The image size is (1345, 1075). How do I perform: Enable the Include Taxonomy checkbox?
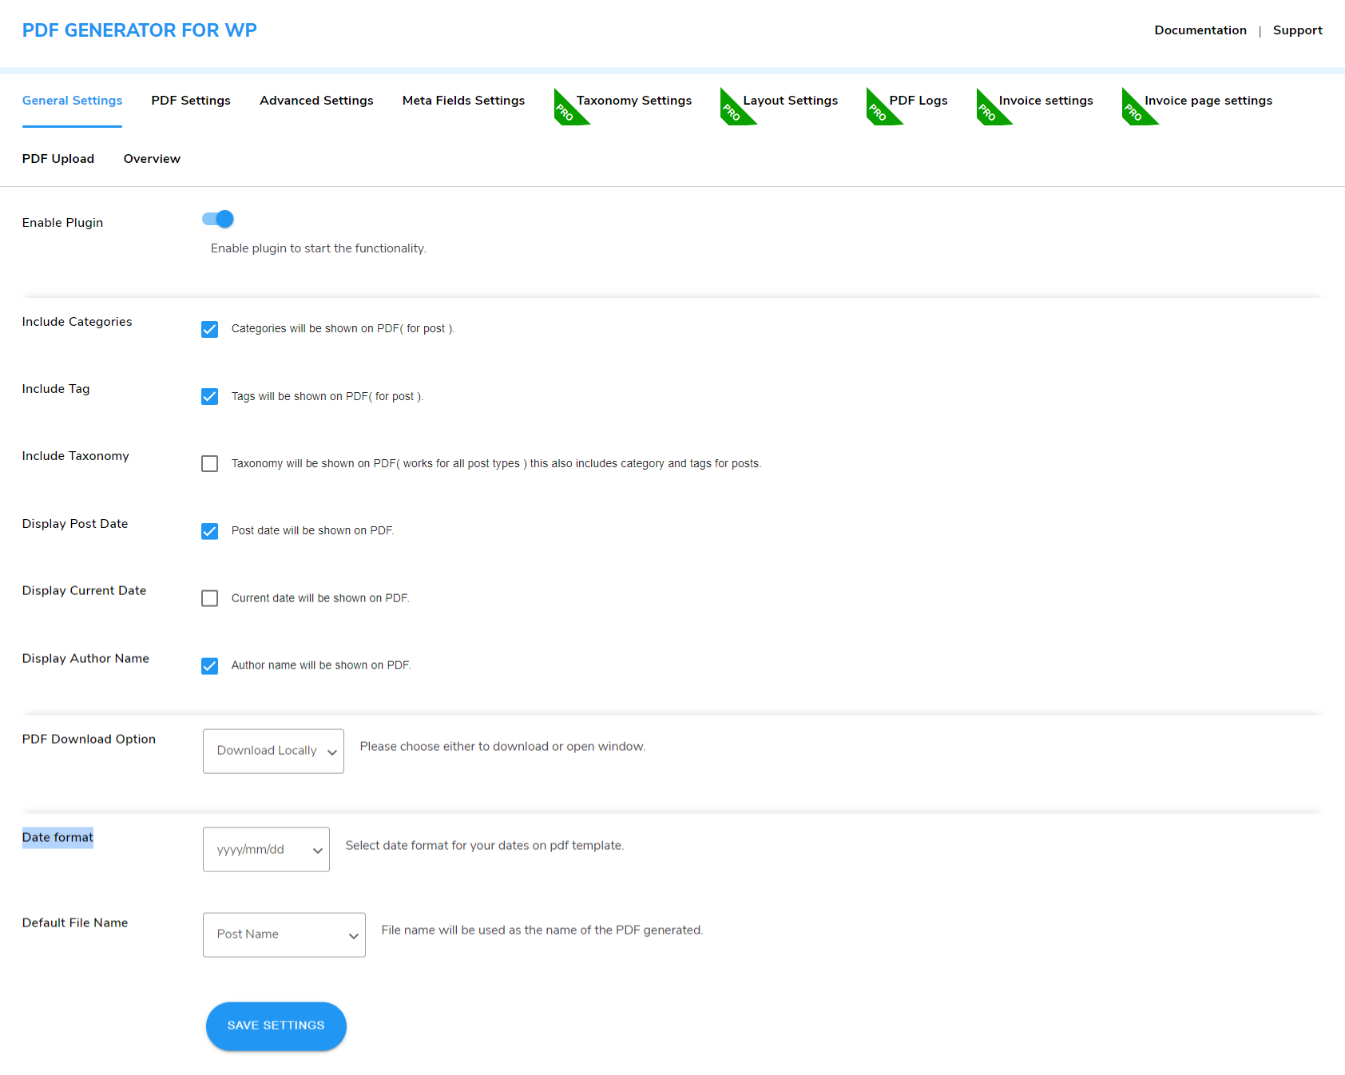(x=209, y=463)
